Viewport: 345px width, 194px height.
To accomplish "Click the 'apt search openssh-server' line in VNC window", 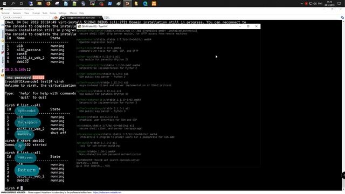I will click(108, 160).
